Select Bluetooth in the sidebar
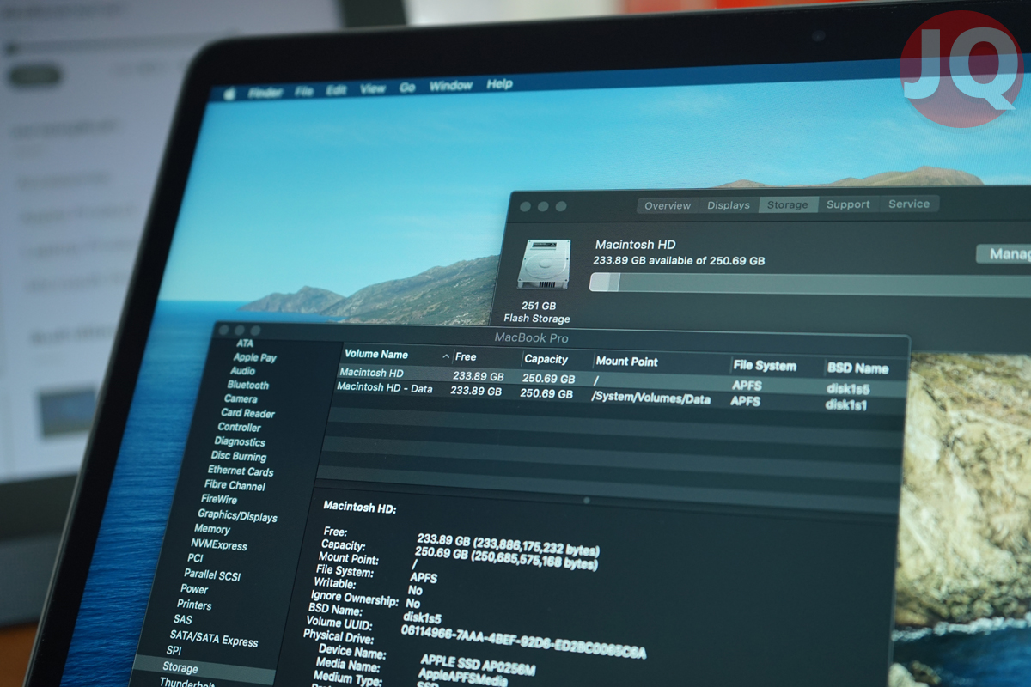Image resolution: width=1031 pixels, height=687 pixels. point(248,386)
